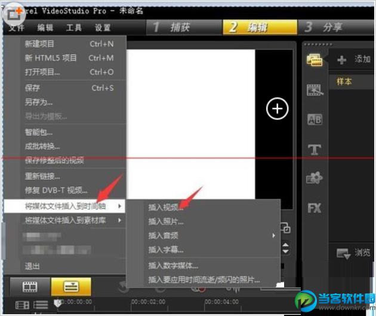
Task: Open the Filter FX library icon
Action: (x=315, y=208)
